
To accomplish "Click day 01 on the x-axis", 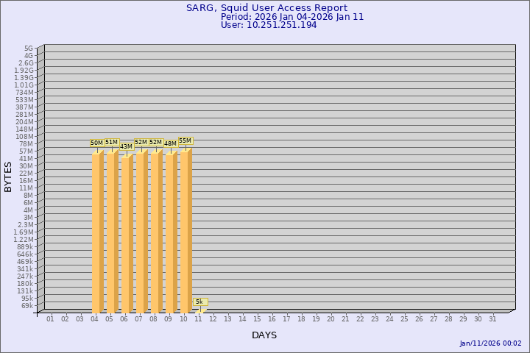I will coord(50,318).
